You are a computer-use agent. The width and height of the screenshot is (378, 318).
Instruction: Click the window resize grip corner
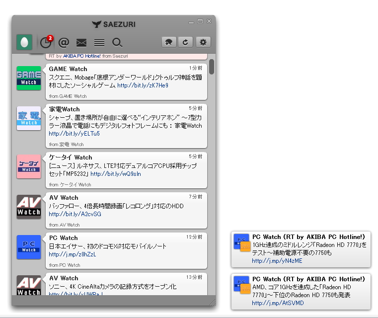coord(213,303)
